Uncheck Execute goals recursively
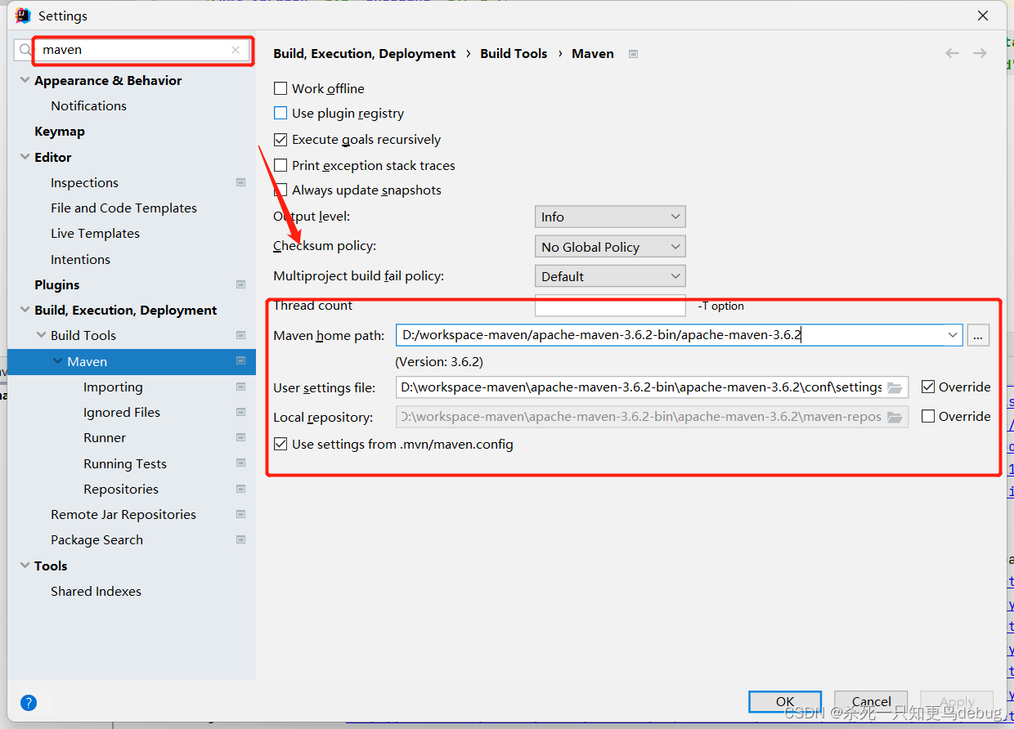Image resolution: width=1014 pixels, height=729 pixels. pos(280,140)
